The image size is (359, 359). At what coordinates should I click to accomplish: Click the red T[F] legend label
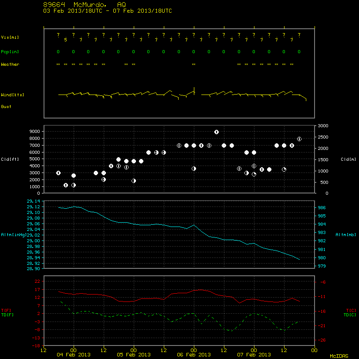[6, 311]
